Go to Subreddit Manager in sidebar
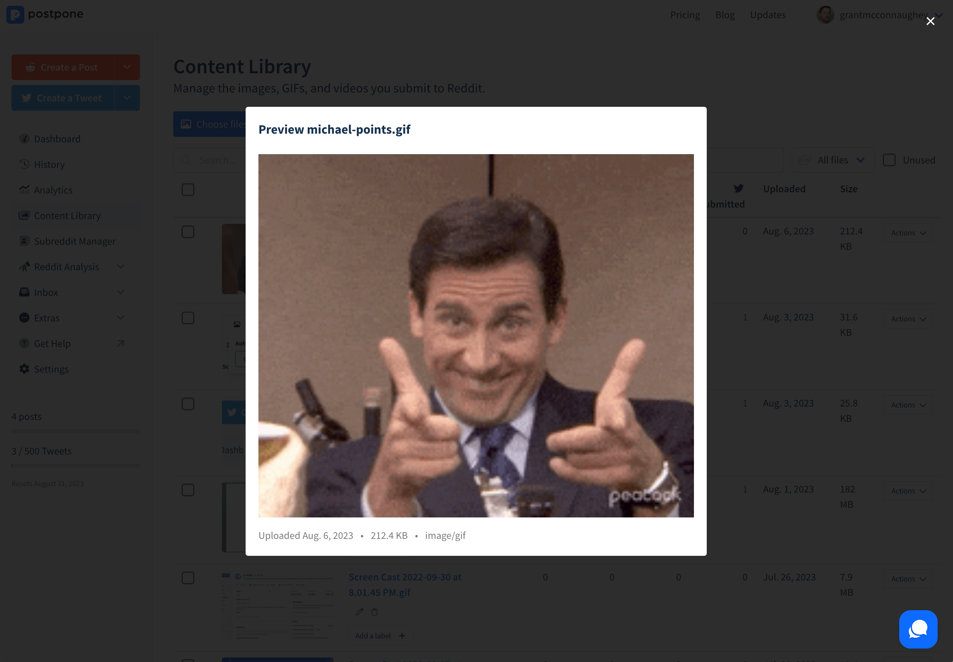The image size is (953, 662). pos(76,241)
